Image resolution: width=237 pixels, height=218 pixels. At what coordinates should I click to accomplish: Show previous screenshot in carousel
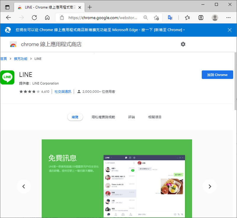[24, 186]
